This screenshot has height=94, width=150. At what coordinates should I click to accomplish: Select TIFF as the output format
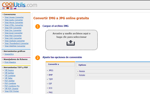(x=51, y=79)
